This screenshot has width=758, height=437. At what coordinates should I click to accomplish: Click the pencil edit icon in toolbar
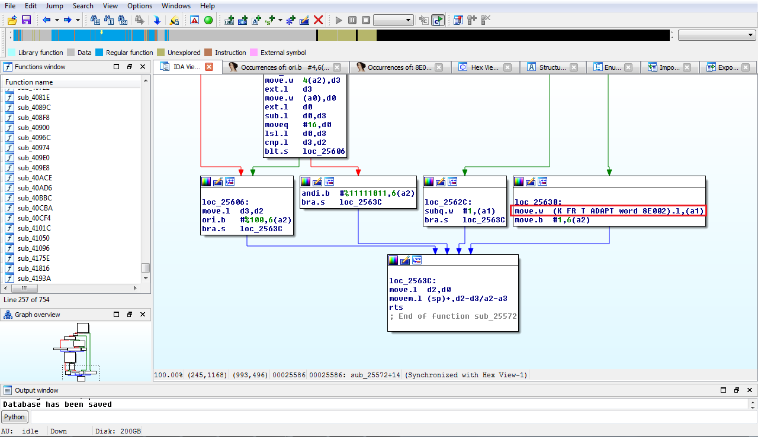coord(304,20)
